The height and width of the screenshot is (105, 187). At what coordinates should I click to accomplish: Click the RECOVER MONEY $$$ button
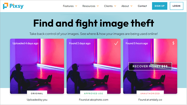coord(150,66)
